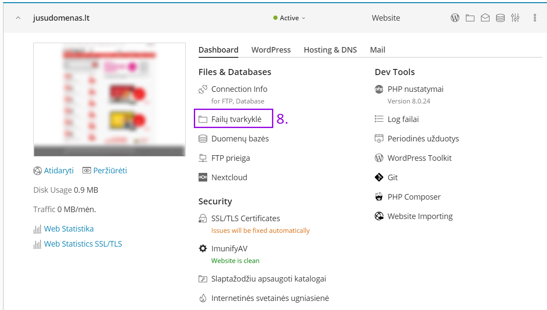The height and width of the screenshot is (310, 547).
Task: Click the WordPress icon in the domain header
Action: (455, 18)
